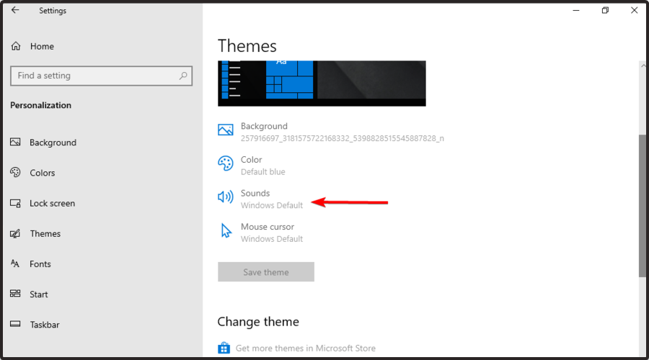Click the Mouse cursor pointer icon
The height and width of the screenshot is (360, 649).
coord(226,230)
